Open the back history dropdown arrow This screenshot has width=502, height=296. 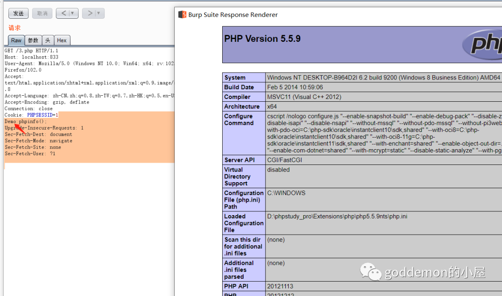coord(73,13)
